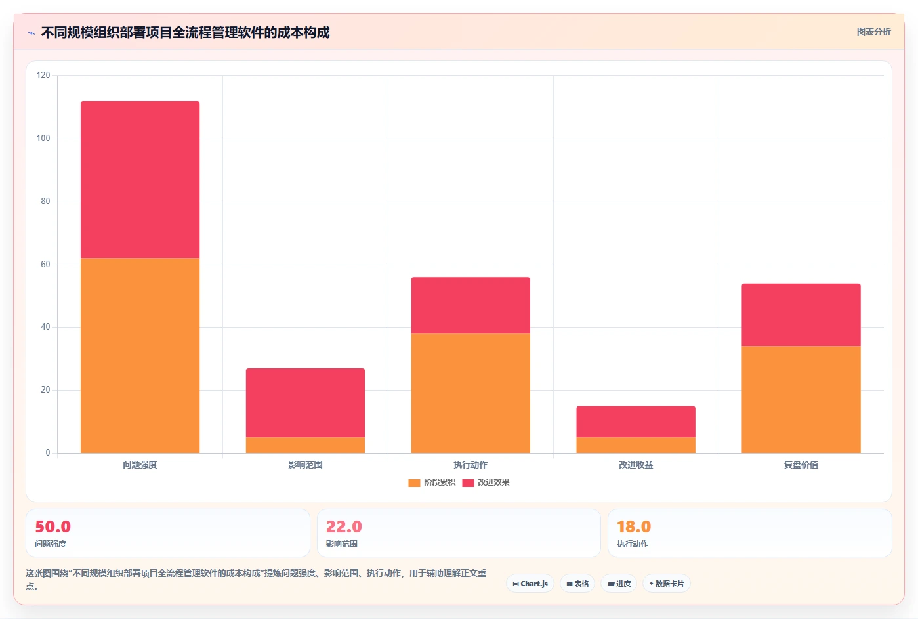Click the red segment of 问题强度 bar
918x619 pixels.
(x=140, y=179)
